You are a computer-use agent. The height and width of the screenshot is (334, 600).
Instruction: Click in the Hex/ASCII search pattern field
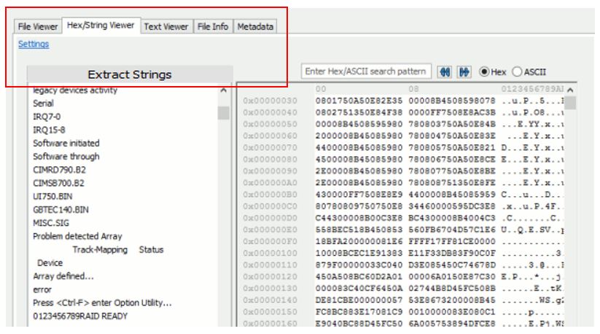point(366,71)
